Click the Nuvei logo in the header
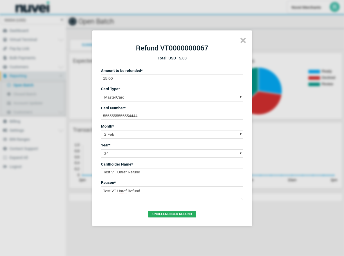344x256 pixels. coord(32,8)
